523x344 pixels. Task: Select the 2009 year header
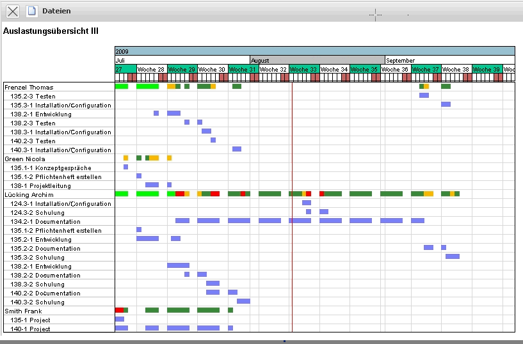314,51
